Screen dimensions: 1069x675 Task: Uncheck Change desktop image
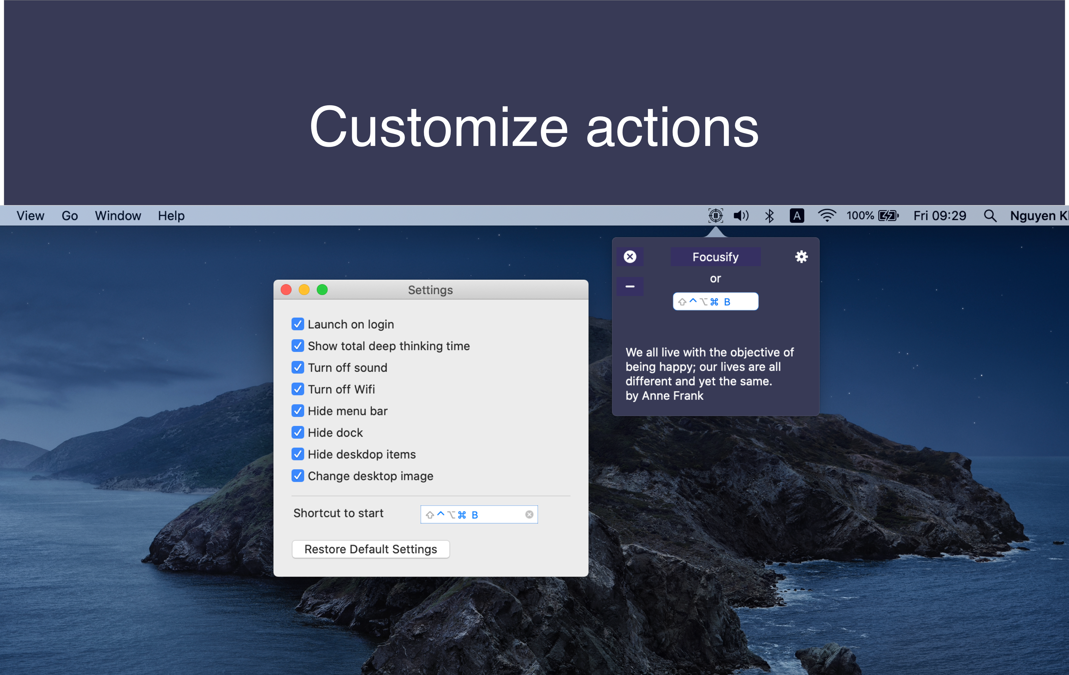[x=297, y=476]
